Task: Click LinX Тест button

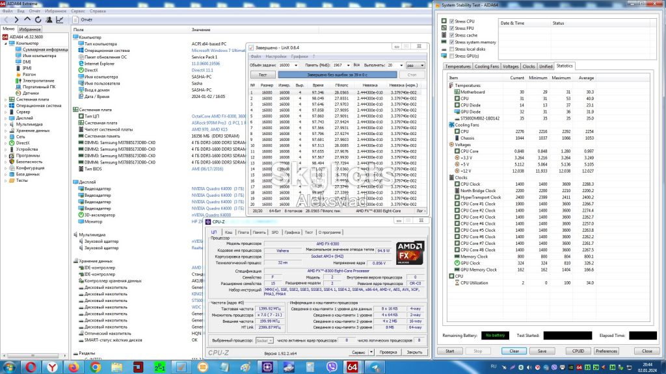Action: pos(263,75)
